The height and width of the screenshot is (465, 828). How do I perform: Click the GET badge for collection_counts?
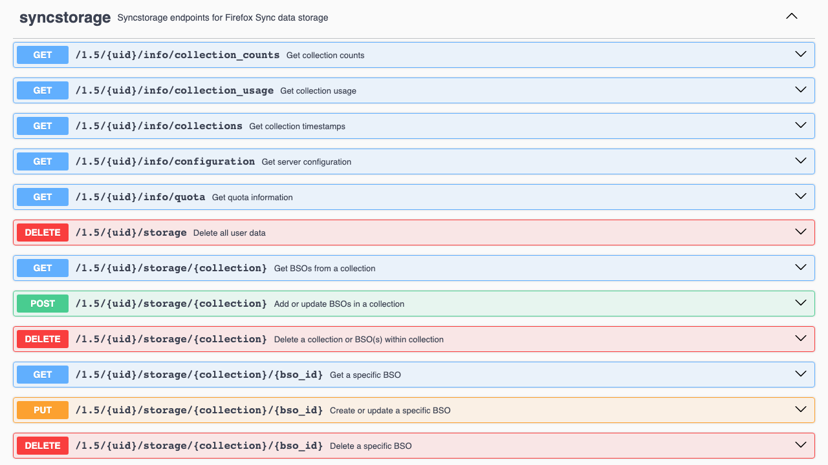coord(43,55)
